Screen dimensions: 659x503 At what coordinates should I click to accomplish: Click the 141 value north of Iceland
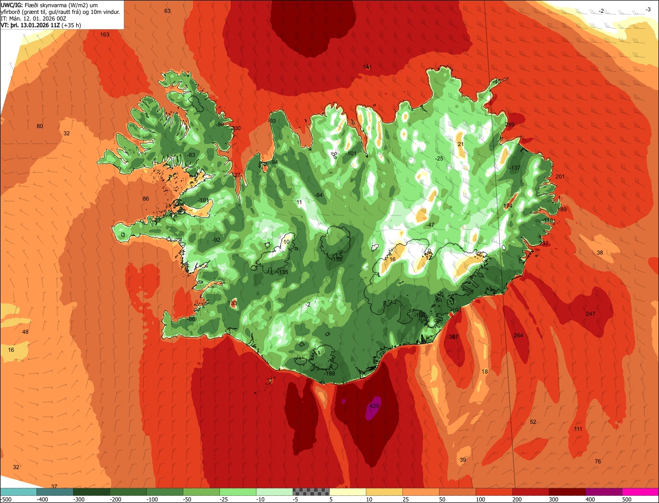367,67
